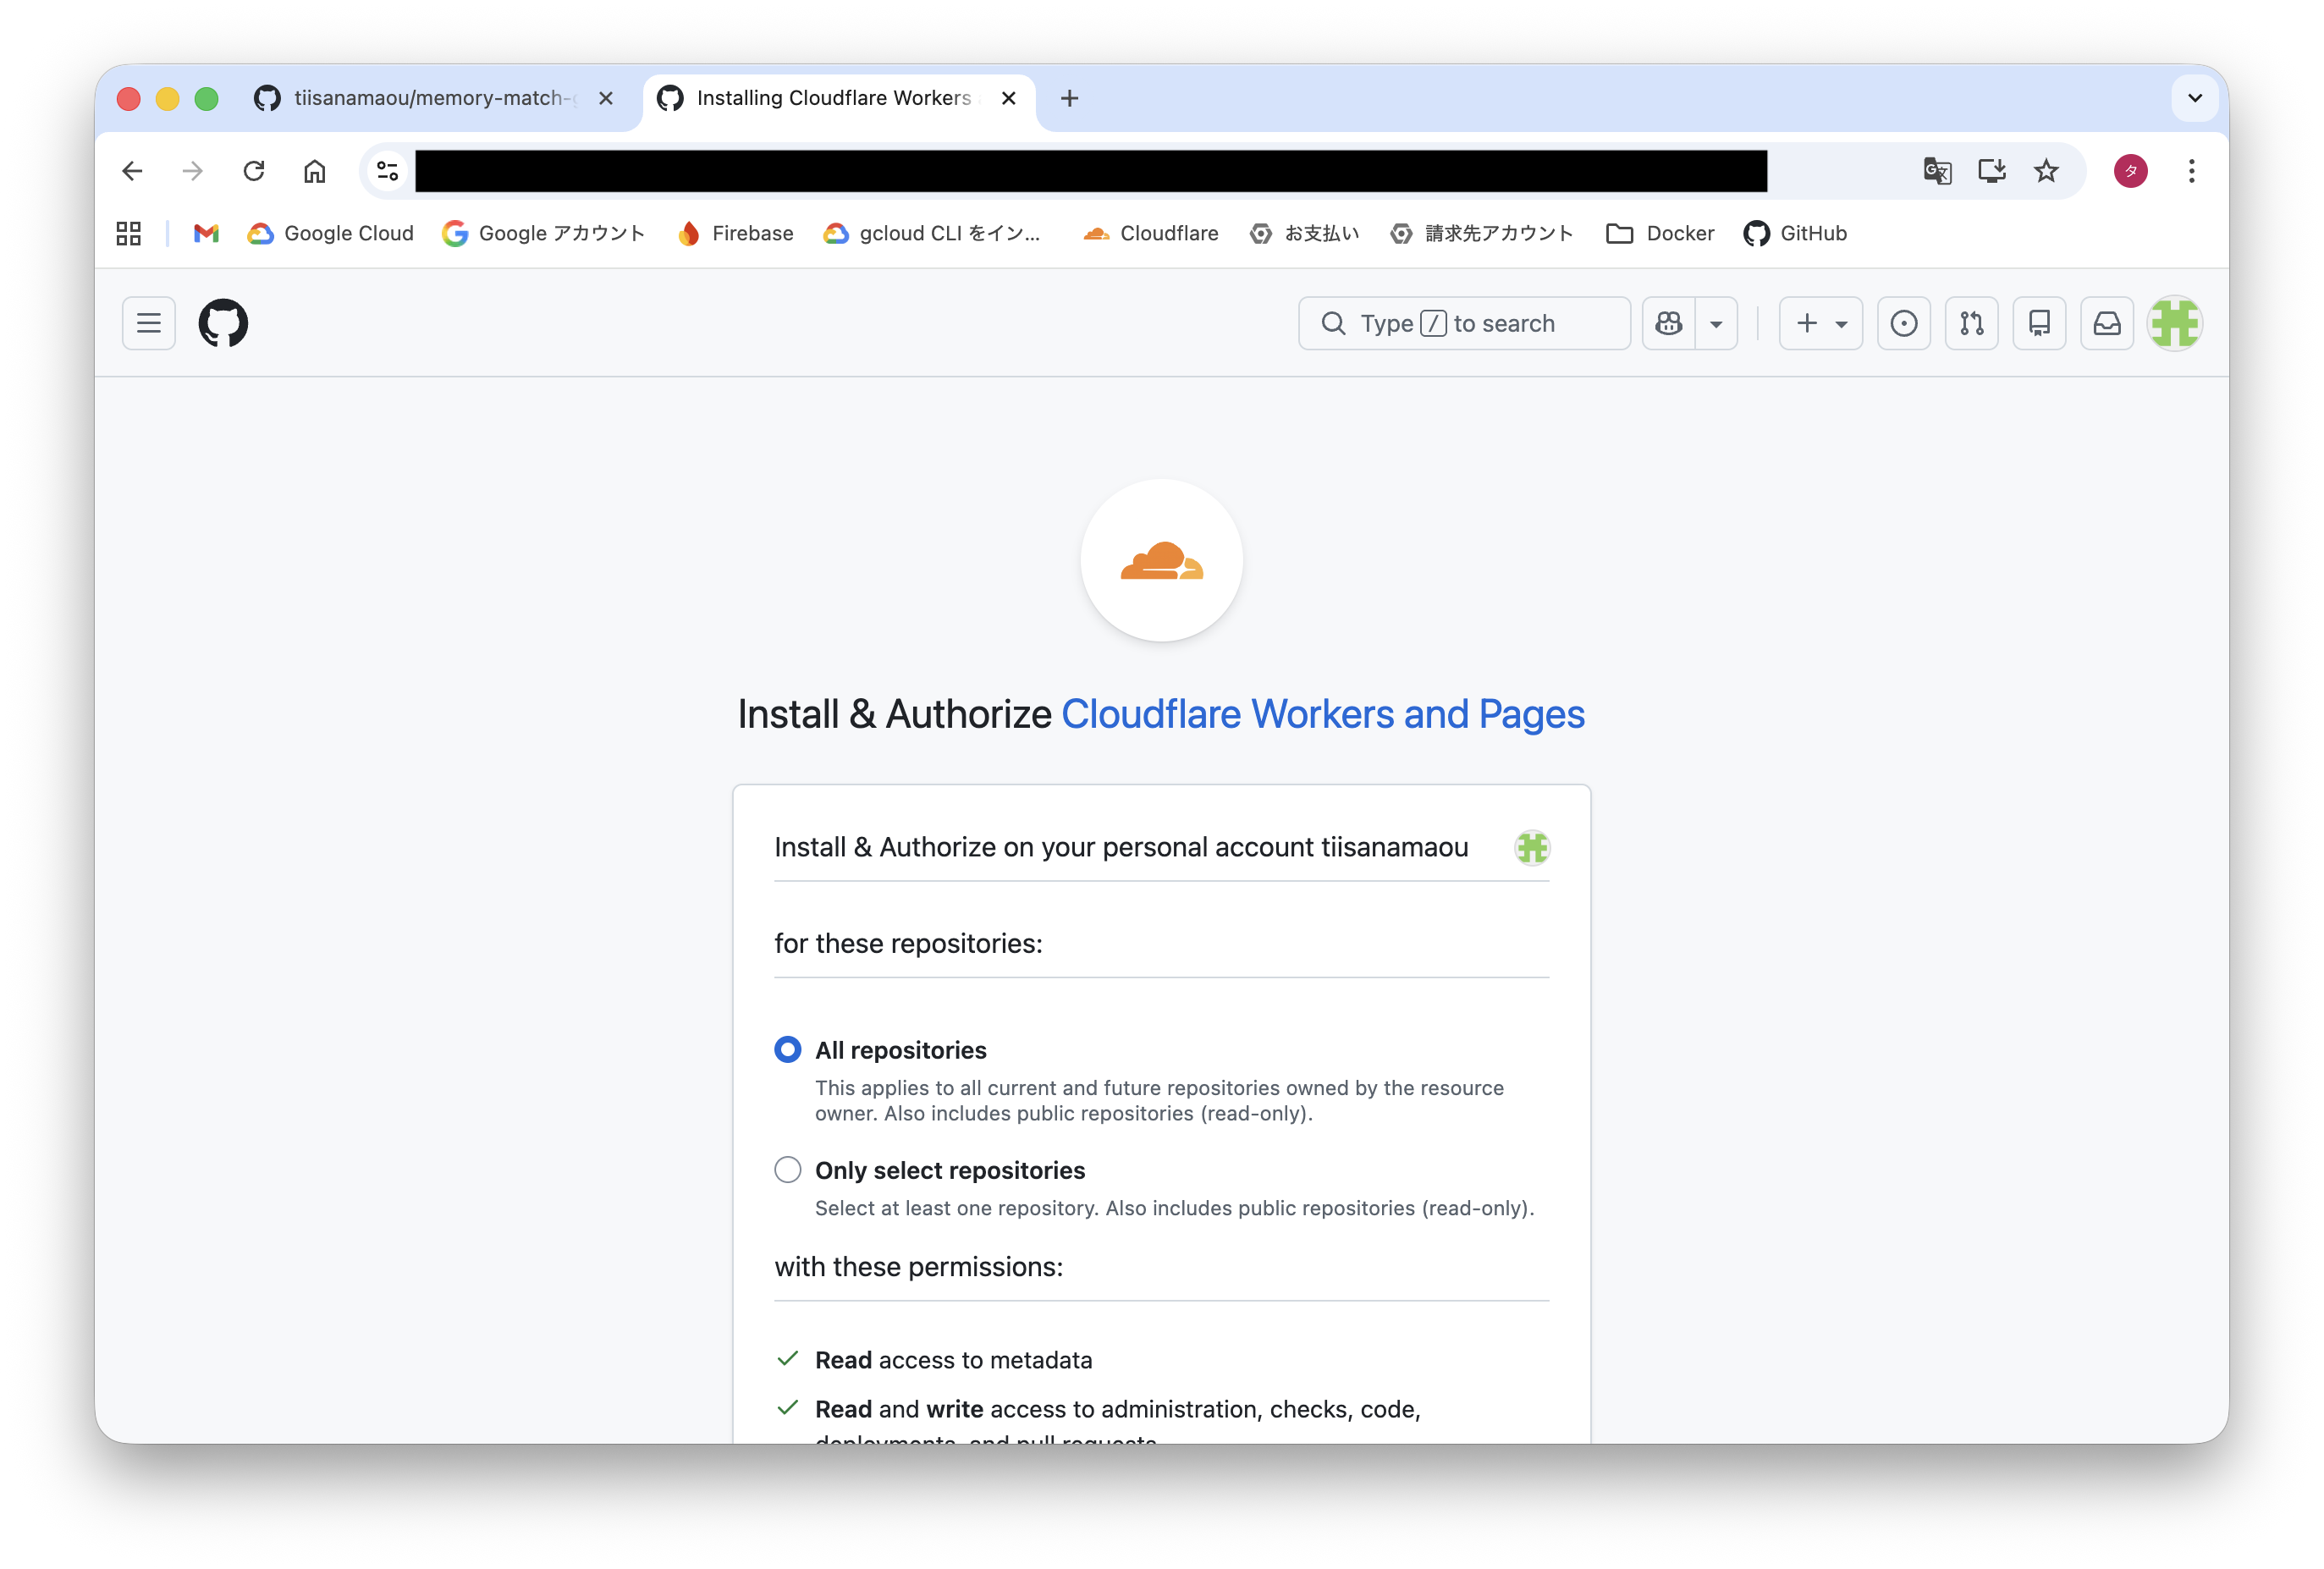Image resolution: width=2324 pixels, height=1569 pixels.
Task: Open Pull requests icon in header
Action: [x=1971, y=323]
